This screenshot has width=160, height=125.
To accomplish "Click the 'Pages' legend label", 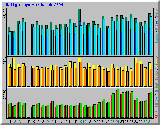I will coord(157,38).
